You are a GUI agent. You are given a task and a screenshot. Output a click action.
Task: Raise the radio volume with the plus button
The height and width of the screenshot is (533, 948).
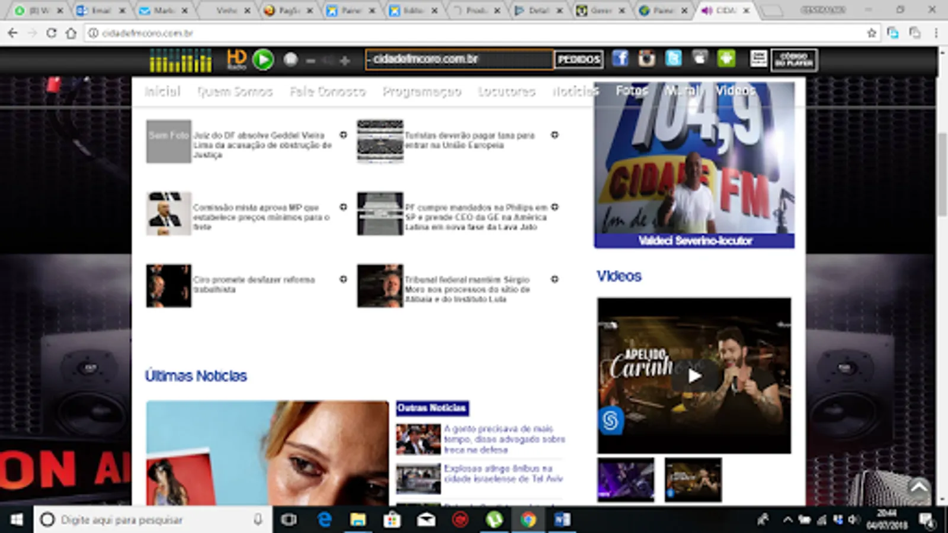[x=345, y=60]
